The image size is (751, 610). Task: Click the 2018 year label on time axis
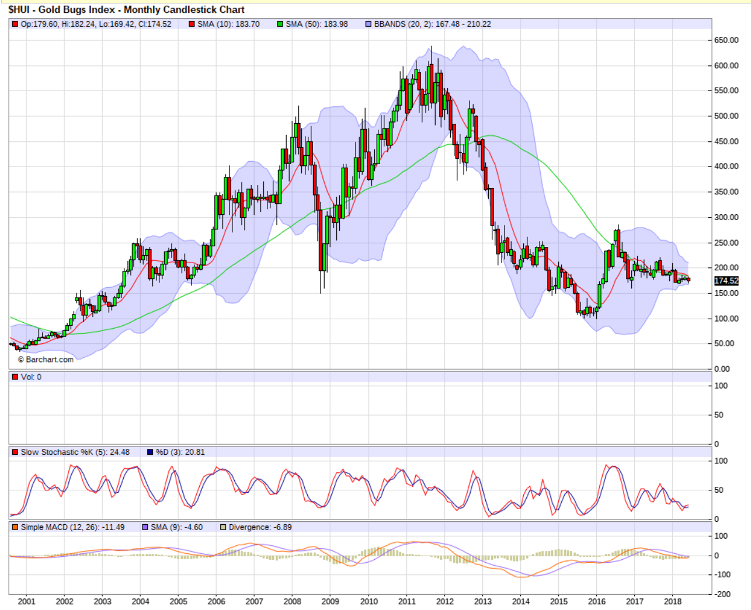click(x=673, y=602)
